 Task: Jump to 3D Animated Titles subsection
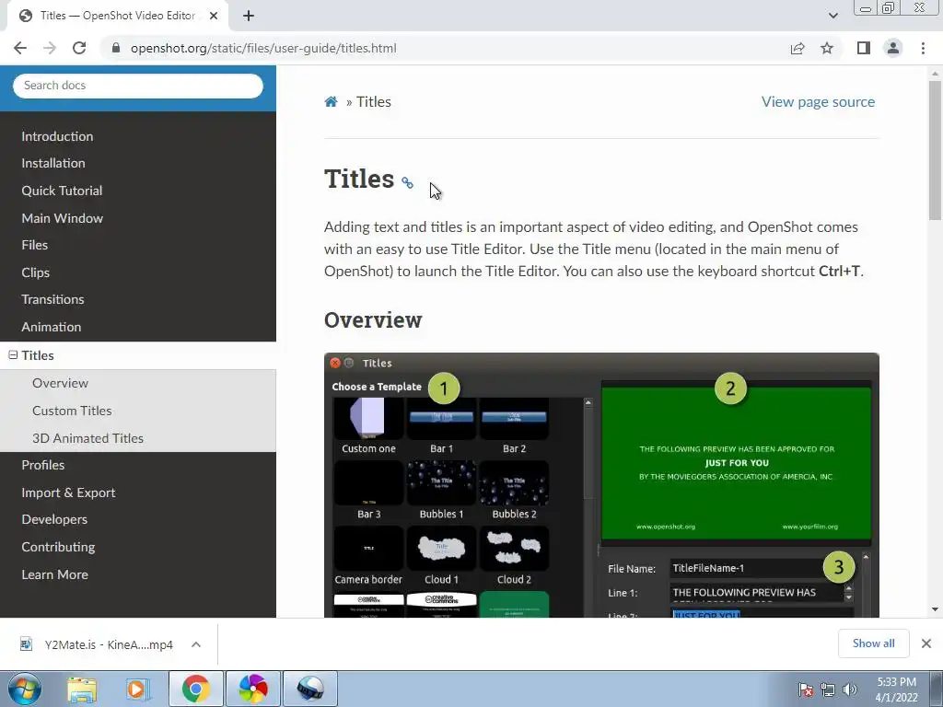pyautogui.click(x=87, y=438)
